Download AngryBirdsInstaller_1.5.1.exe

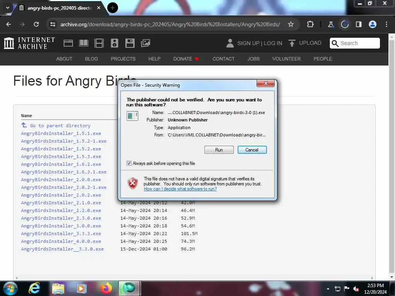coord(61,133)
